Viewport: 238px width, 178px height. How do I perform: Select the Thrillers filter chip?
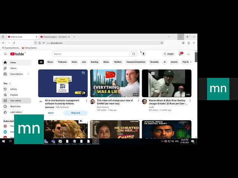tap(118, 62)
